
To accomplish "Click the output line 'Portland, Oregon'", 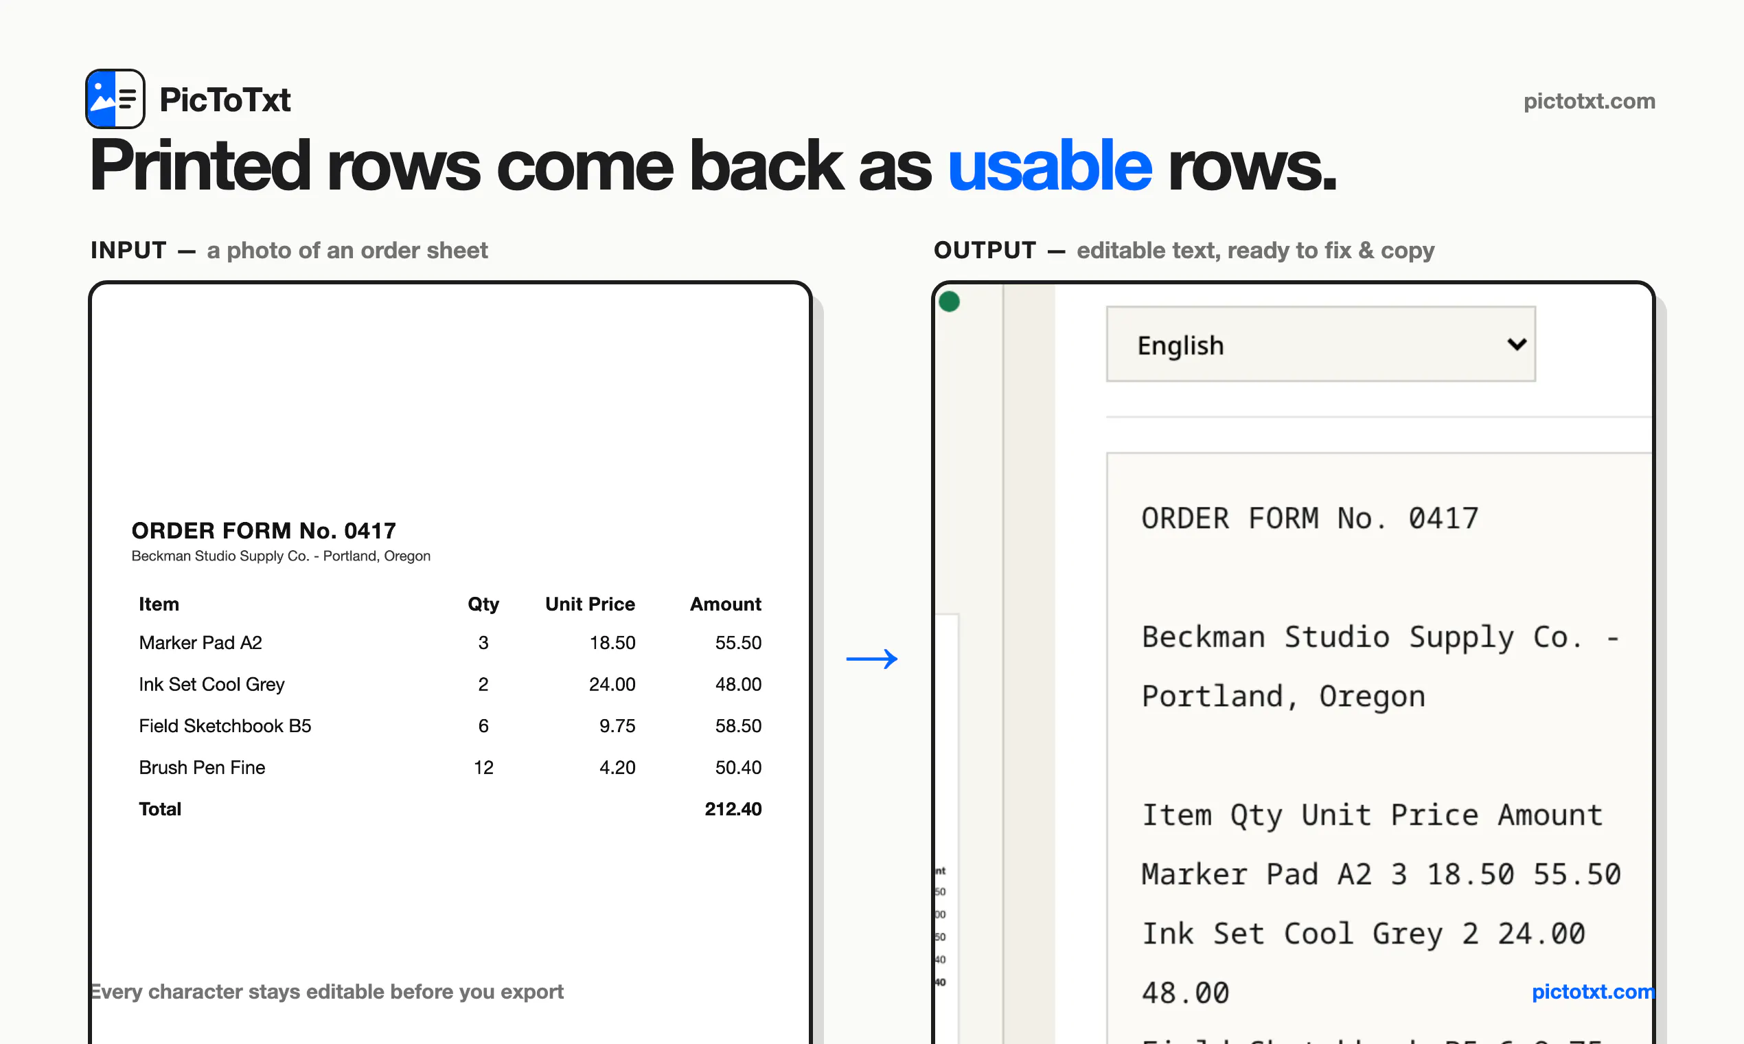I will pos(1283,696).
